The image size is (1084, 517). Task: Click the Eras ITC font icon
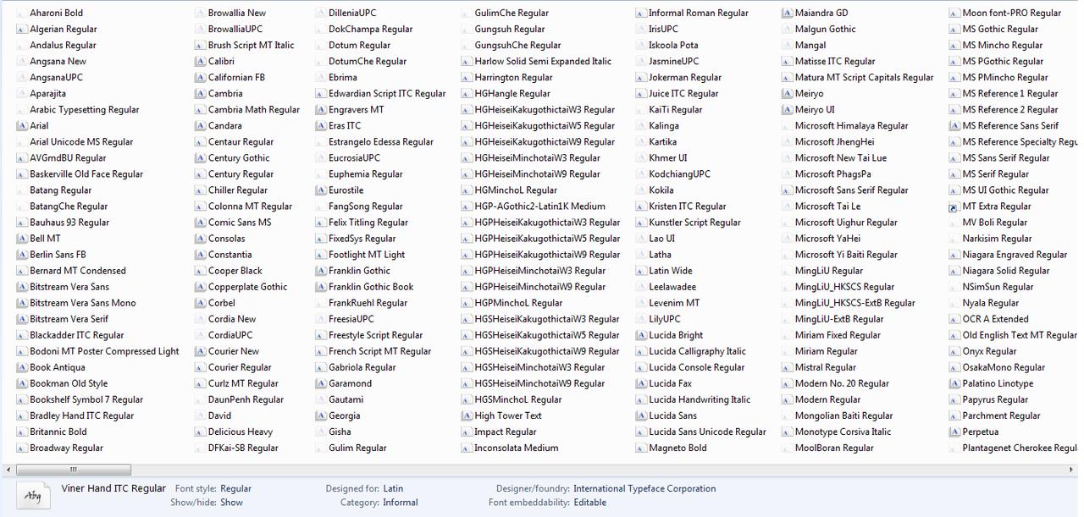tap(320, 126)
